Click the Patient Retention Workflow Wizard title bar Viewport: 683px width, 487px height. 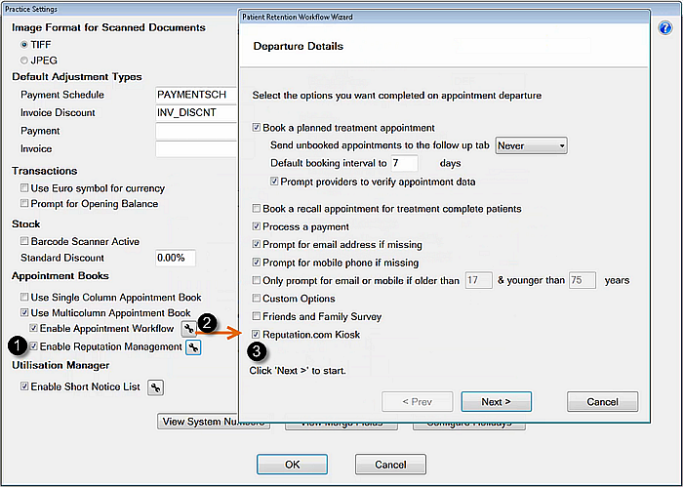(x=444, y=17)
